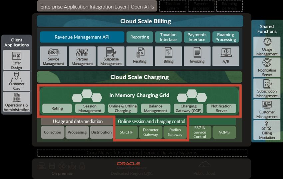Screen dimensions: 283x179
Task: Select the Partner Management people icon
Action: 82,52
